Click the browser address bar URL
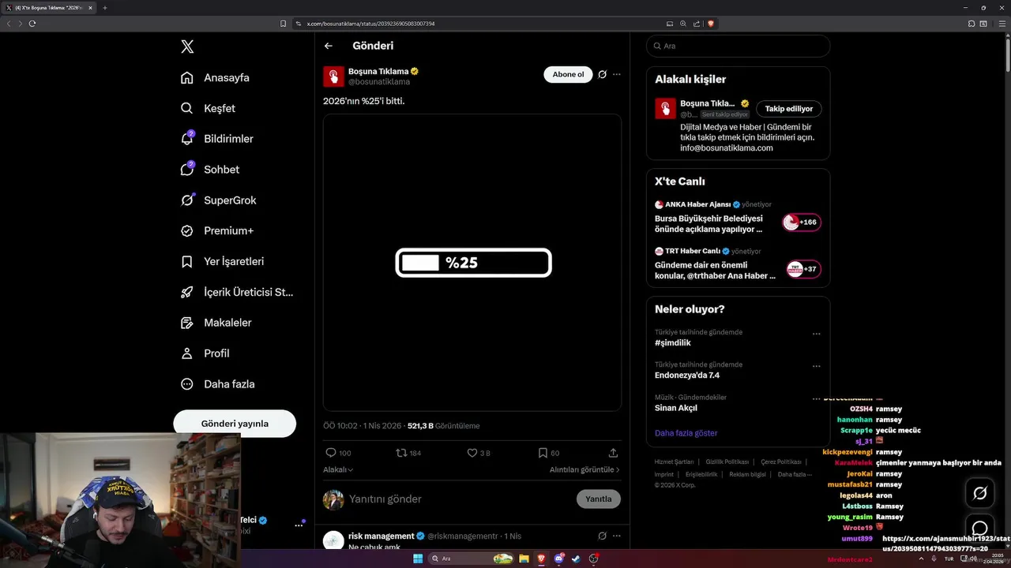This screenshot has height=568, width=1011. pos(371,24)
